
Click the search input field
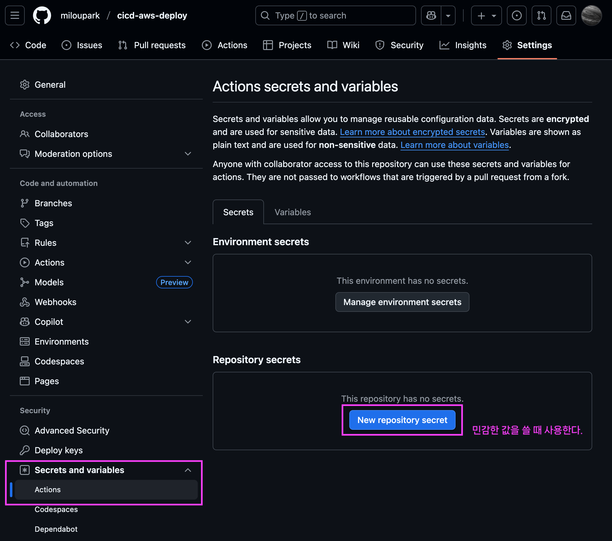tap(335, 15)
